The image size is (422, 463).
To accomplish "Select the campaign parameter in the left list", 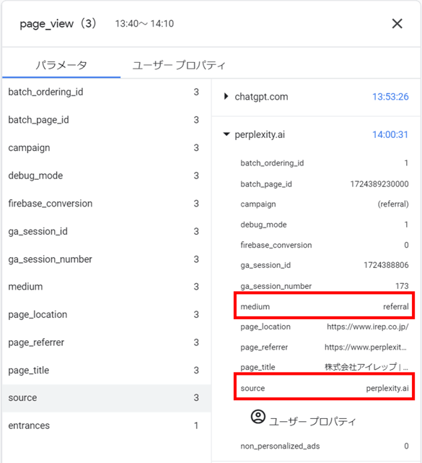I will [x=106, y=147].
